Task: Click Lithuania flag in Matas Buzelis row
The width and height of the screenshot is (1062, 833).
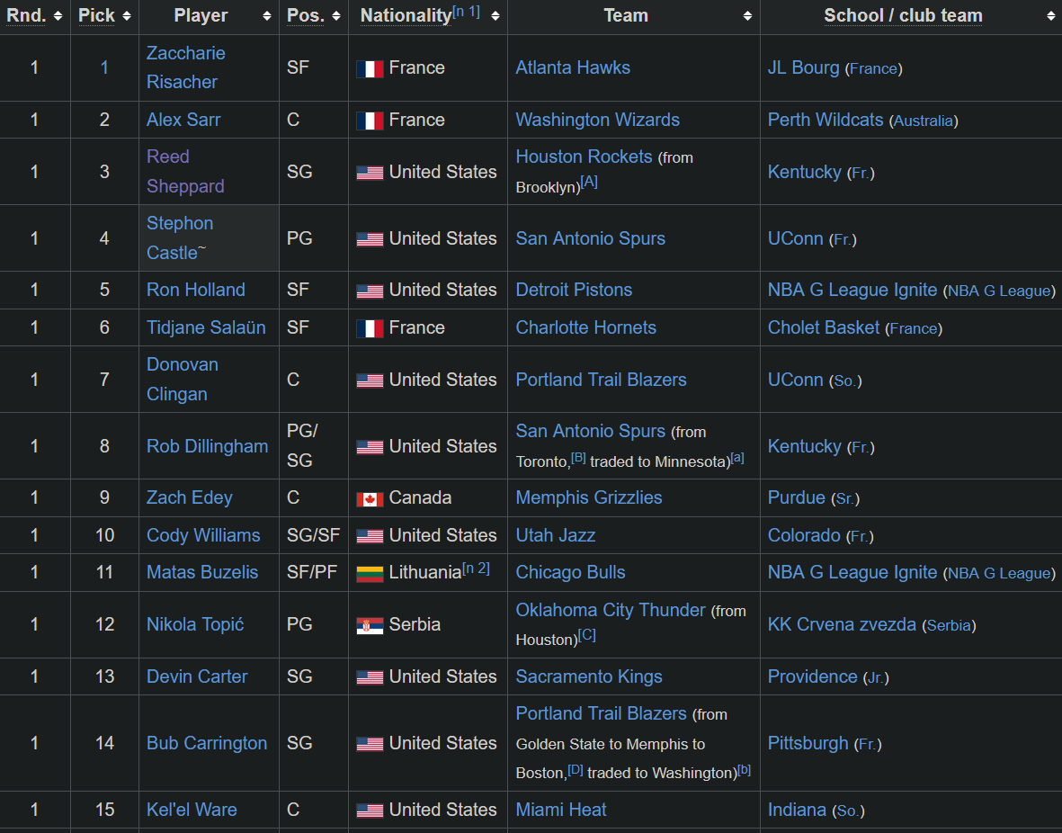Action: point(370,573)
